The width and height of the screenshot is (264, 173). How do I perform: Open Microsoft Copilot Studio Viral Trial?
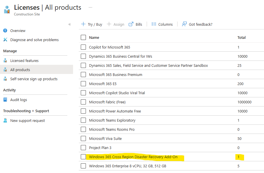pyautogui.click(x=117, y=93)
